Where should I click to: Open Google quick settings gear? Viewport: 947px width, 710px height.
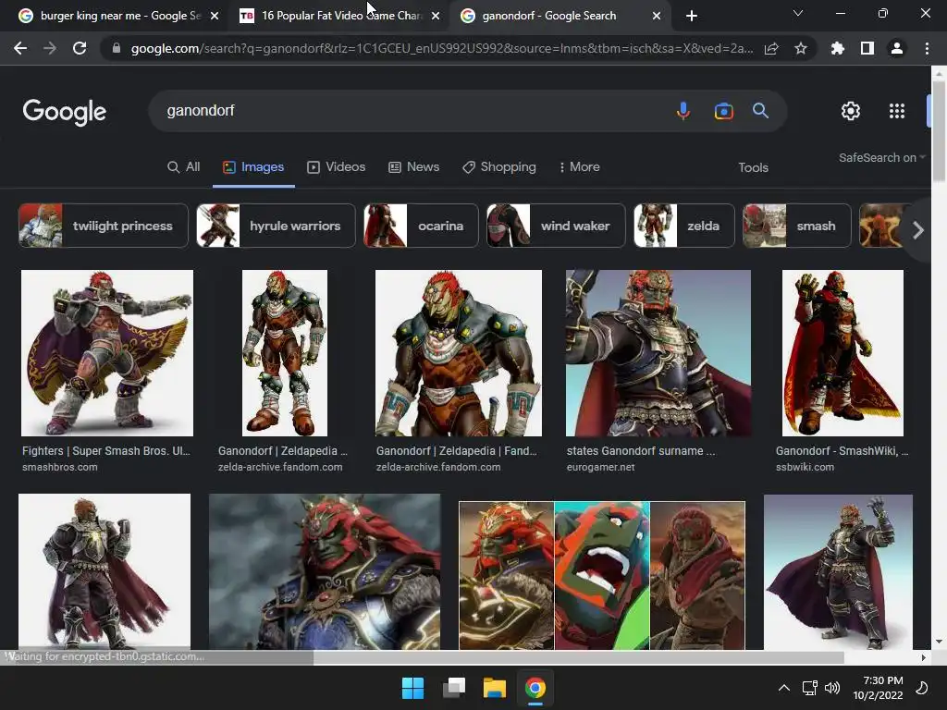pyautogui.click(x=851, y=111)
